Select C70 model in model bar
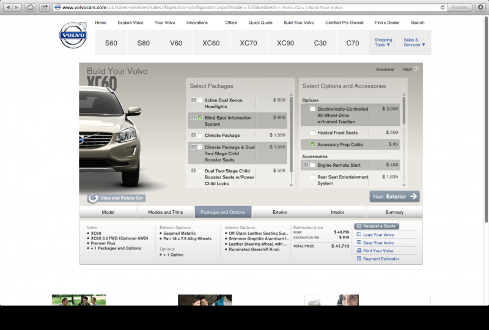Screen dimensions: 489x330 tap(353, 43)
